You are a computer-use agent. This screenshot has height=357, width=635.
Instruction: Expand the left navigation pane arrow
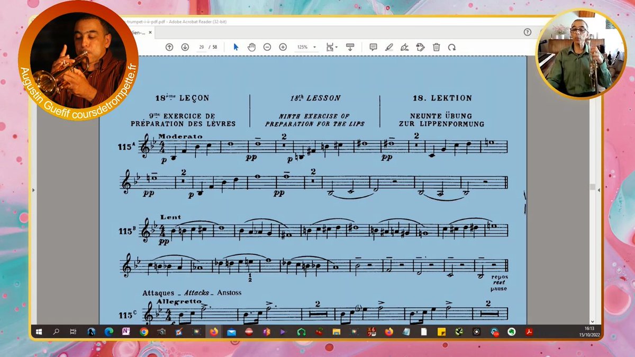pos(34,189)
